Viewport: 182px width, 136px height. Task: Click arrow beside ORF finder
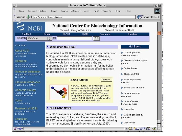pyautogui.click(x=122, y=123)
